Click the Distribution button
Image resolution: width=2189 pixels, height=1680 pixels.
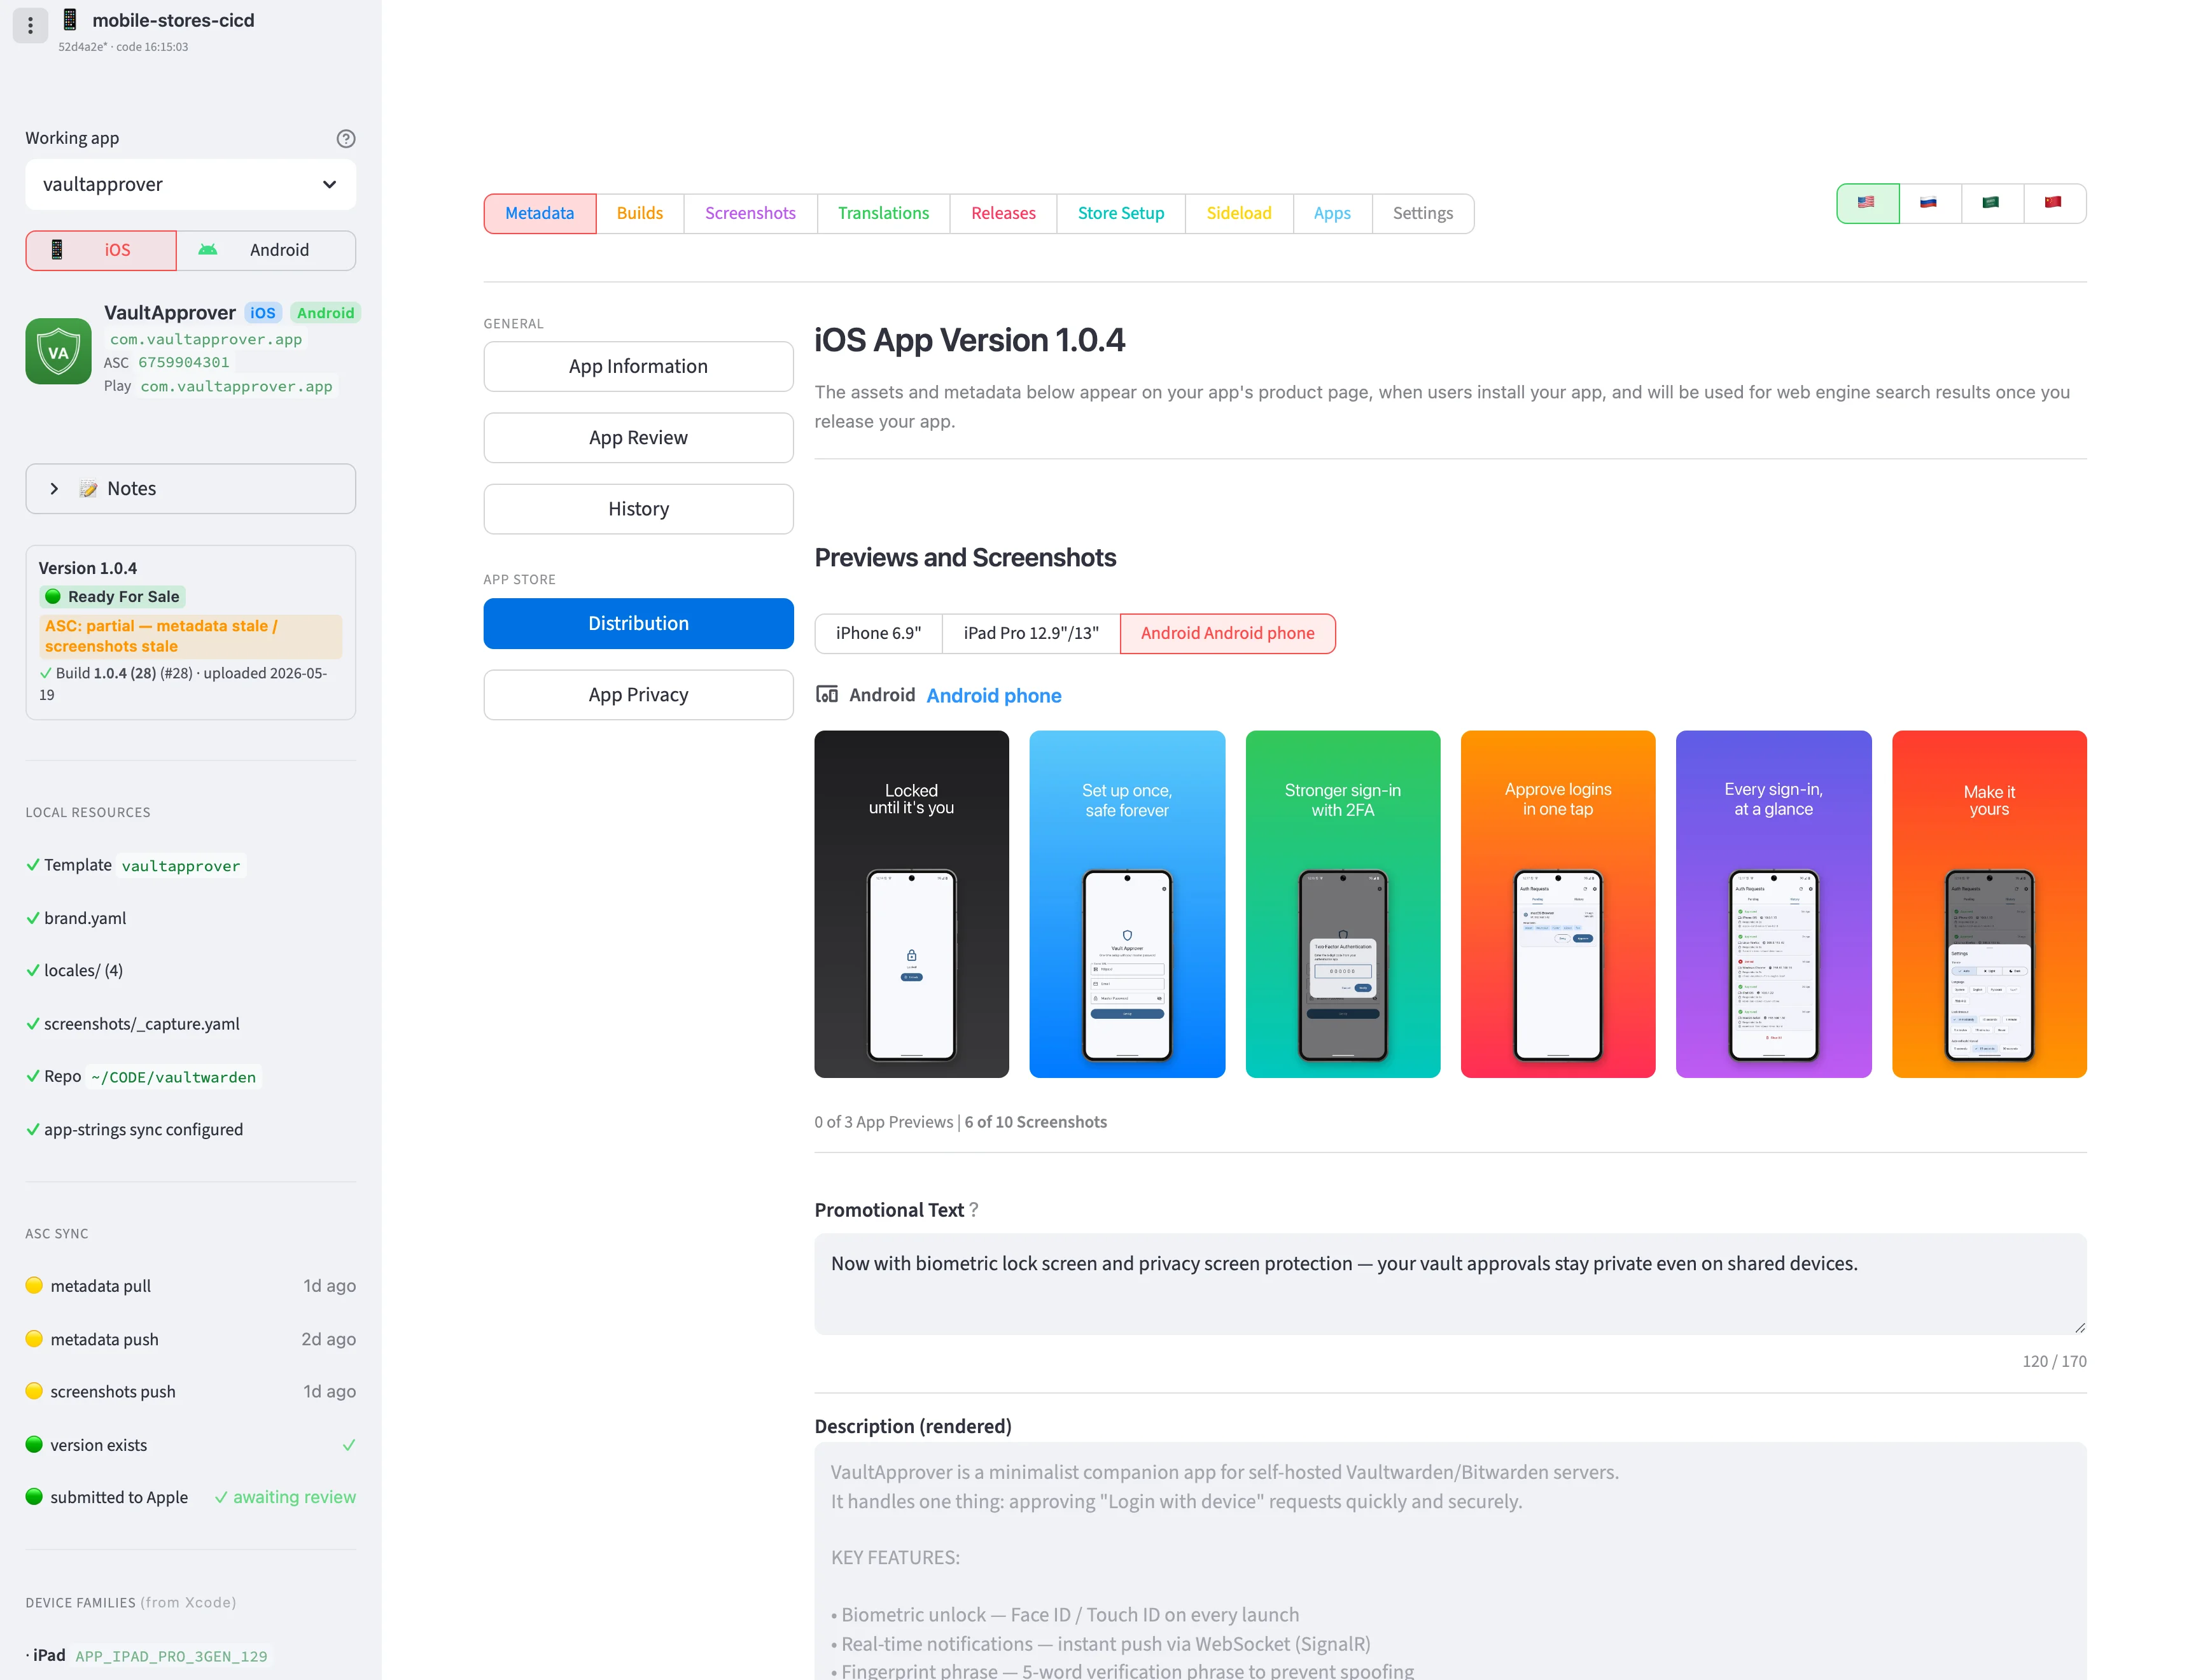pos(638,623)
